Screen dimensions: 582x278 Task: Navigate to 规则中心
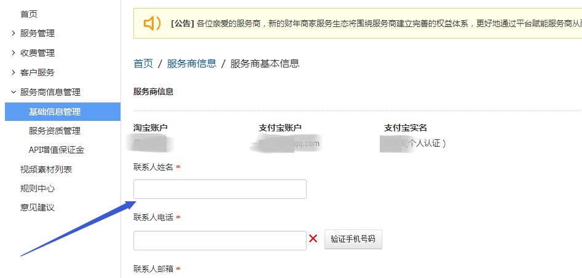pos(37,188)
